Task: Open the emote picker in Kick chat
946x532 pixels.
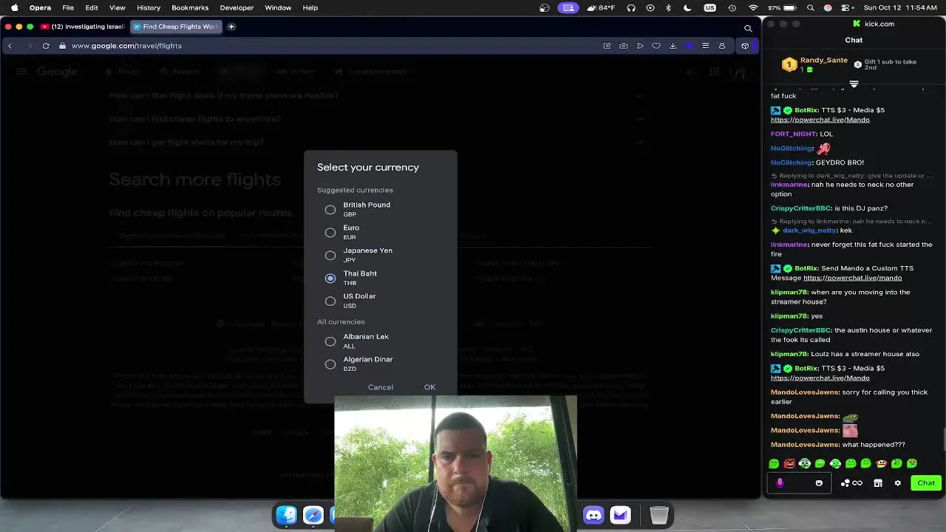Action: click(x=819, y=483)
